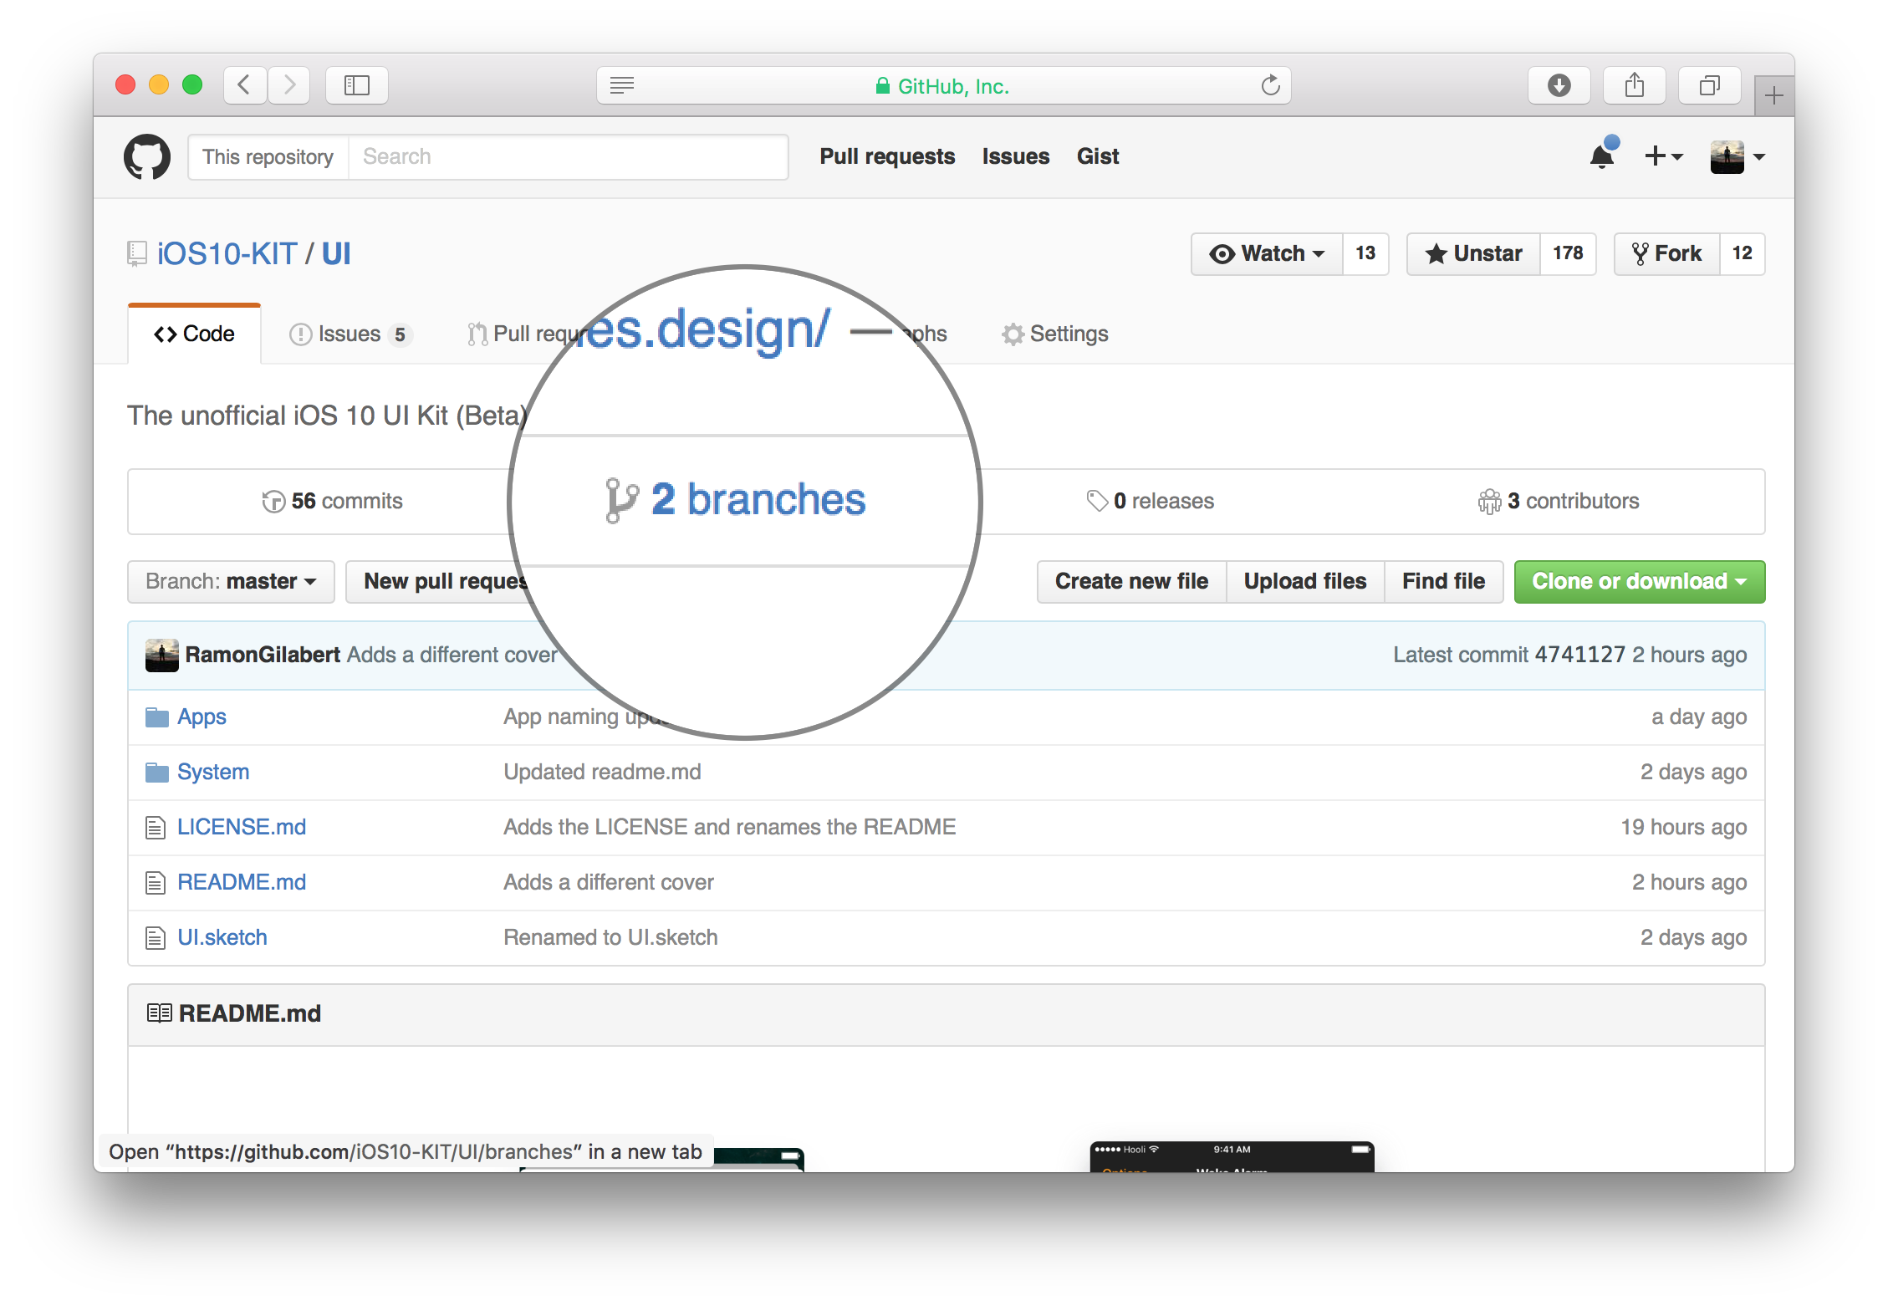Open the README.md file link

pos(242,882)
